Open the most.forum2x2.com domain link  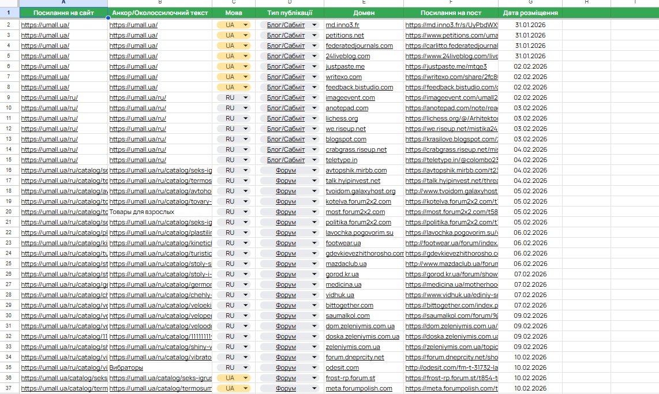point(355,212)
